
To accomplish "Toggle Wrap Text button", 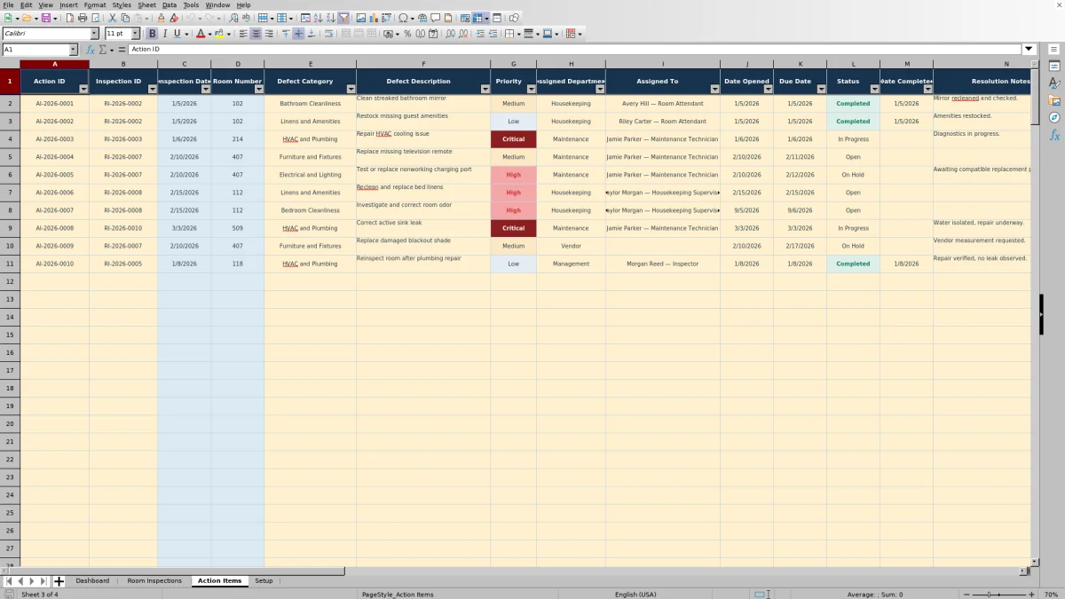I will [328, 34].
